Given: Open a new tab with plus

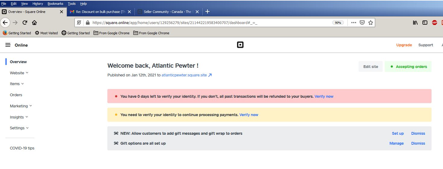Looking at the screenshot, I should tap(207, 12).
